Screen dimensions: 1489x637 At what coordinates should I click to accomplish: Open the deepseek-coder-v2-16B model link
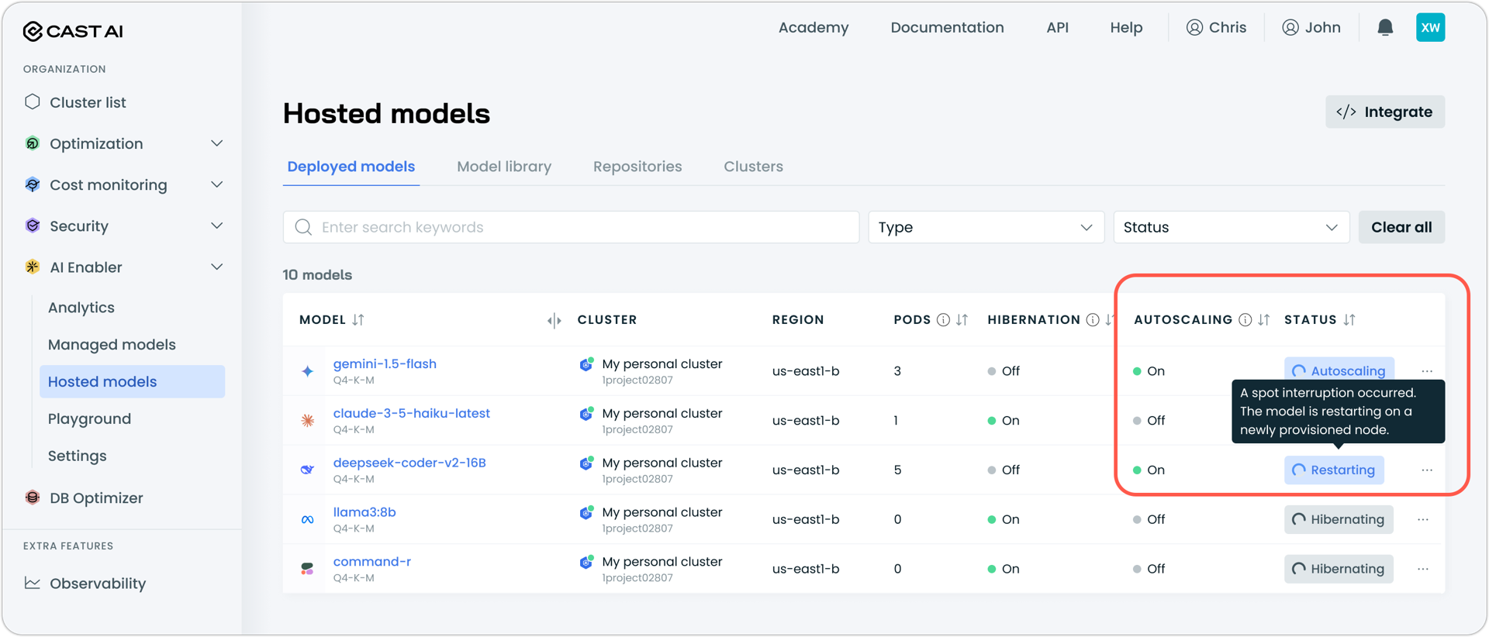click(409, 463)
